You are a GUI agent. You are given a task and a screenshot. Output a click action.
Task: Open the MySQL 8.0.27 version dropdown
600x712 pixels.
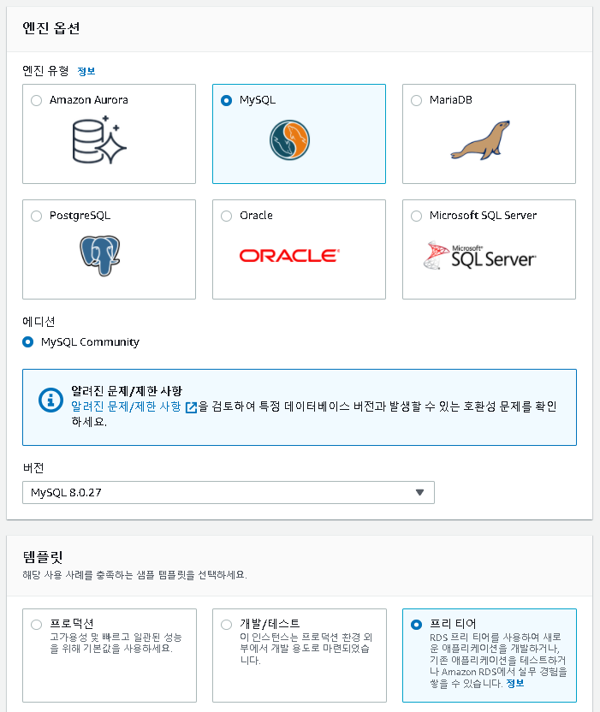click(229, 492)
